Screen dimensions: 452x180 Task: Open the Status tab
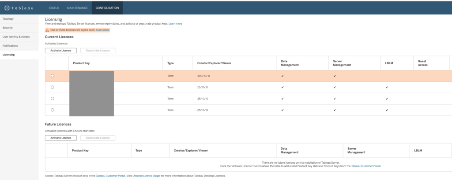(x=53, y=8)
